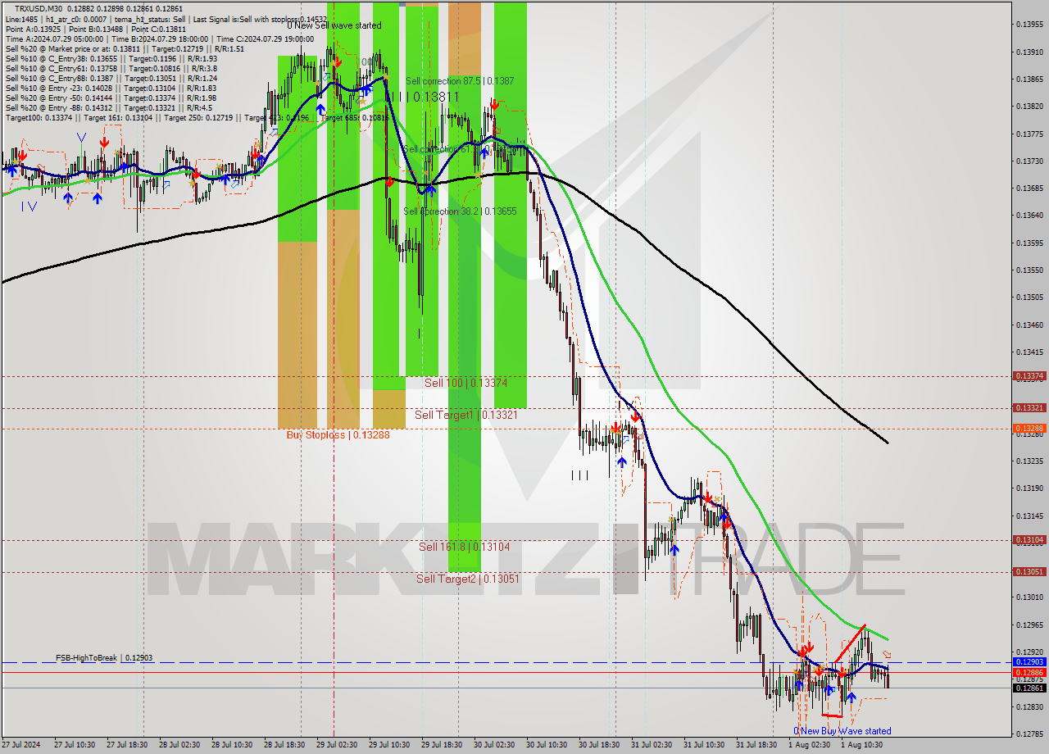This screenshot has height=754, width=1049.
Task: Select the 'Sell 161.8 | 0.13104' label
Action: tap(464, 547)
